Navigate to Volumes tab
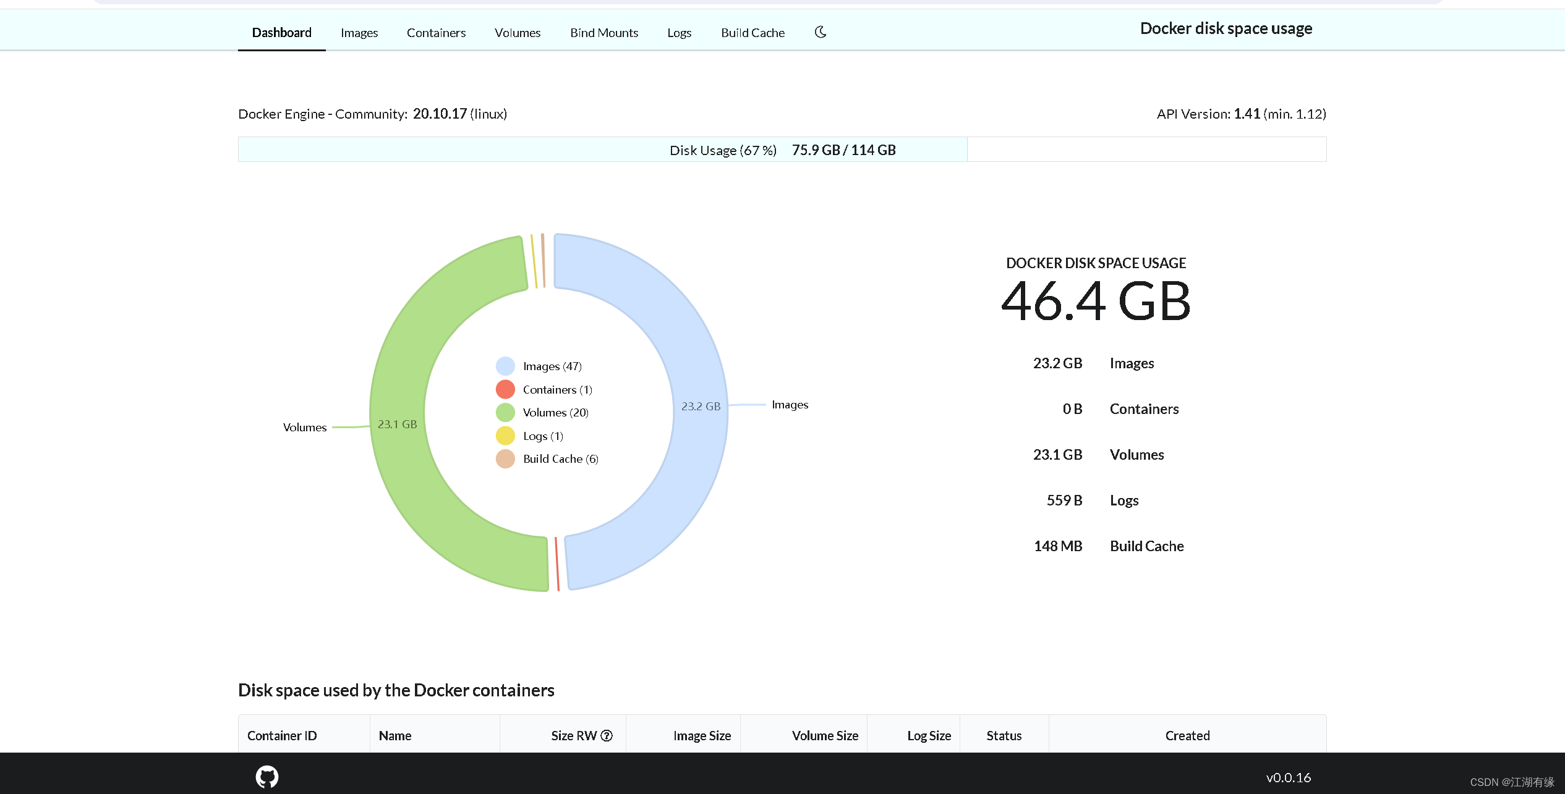The width and height of the screenshot is (1565, 794). [518, 32]
